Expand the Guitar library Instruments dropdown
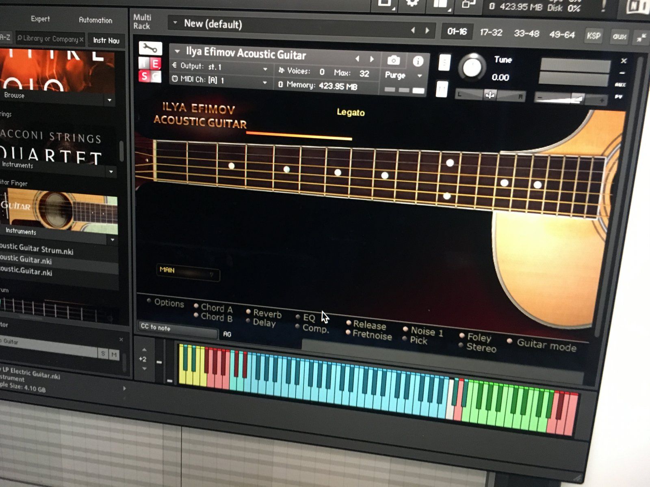 (x=113, y=240)
